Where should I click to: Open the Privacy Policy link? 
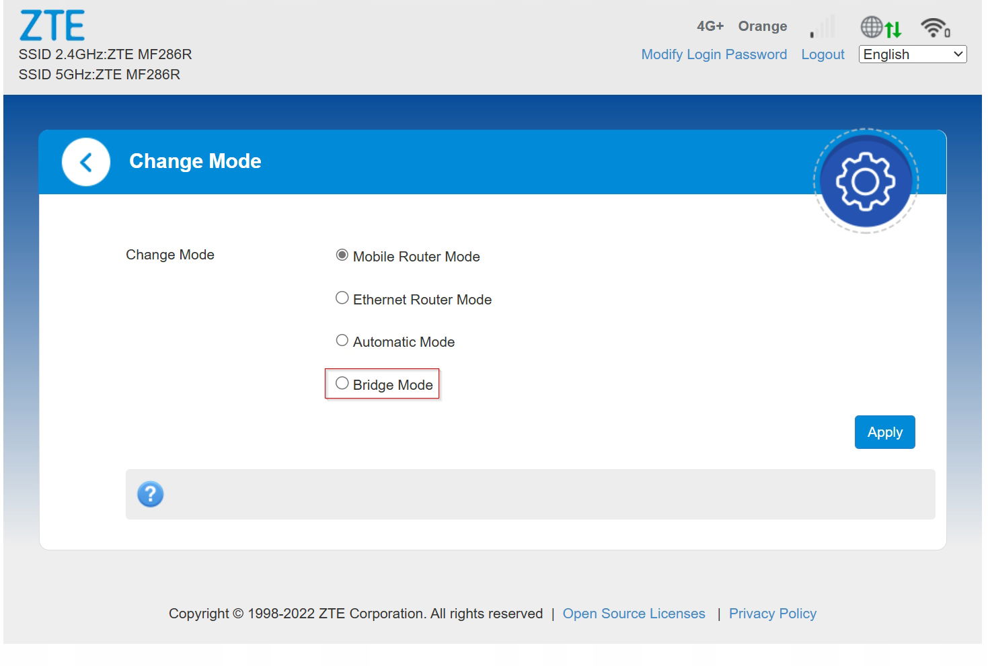pyautogui.click(x=773, y=614)
